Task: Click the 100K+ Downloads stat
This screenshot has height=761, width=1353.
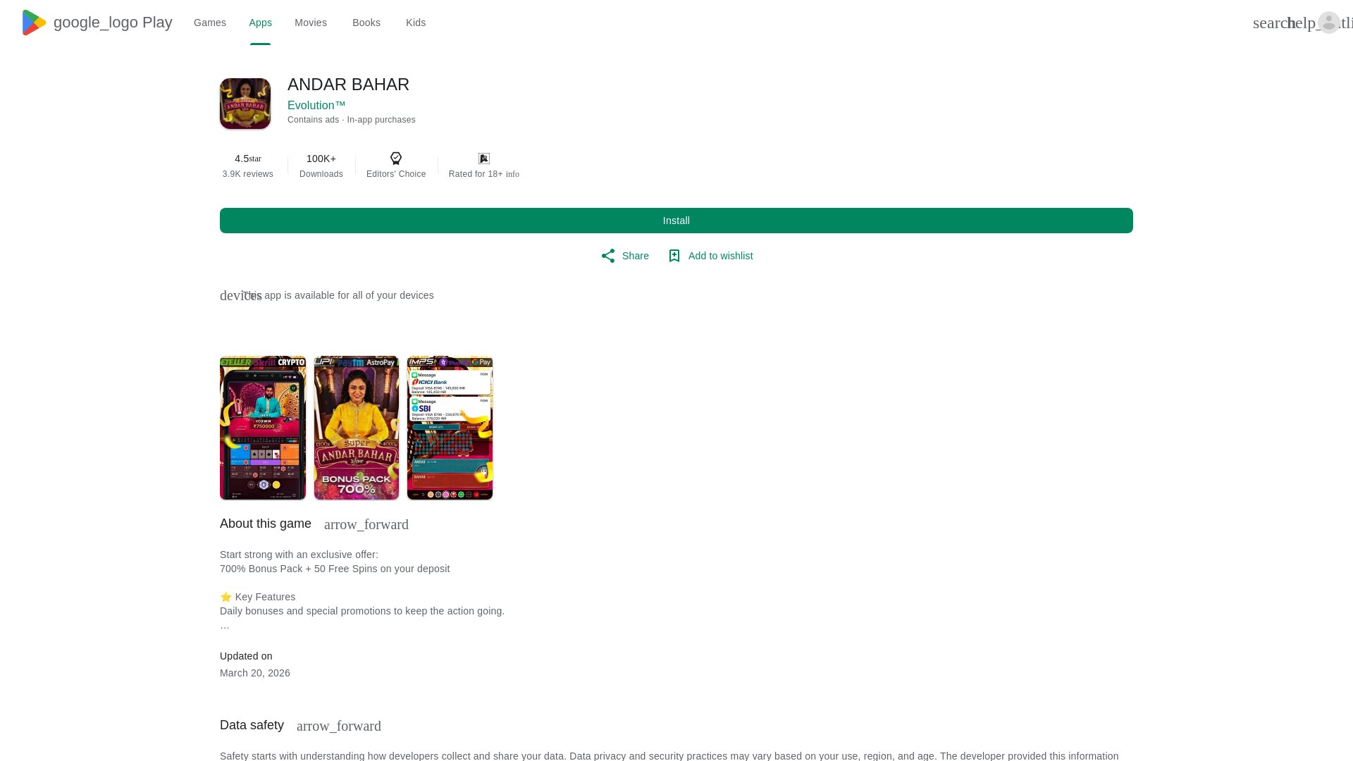Action: (321, 166)
